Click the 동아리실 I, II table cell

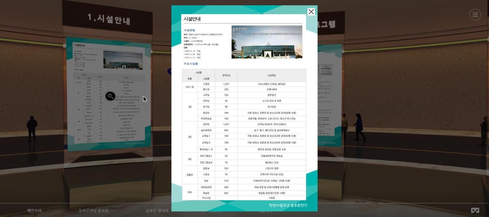pyautogui.click(x=206, y=150)
